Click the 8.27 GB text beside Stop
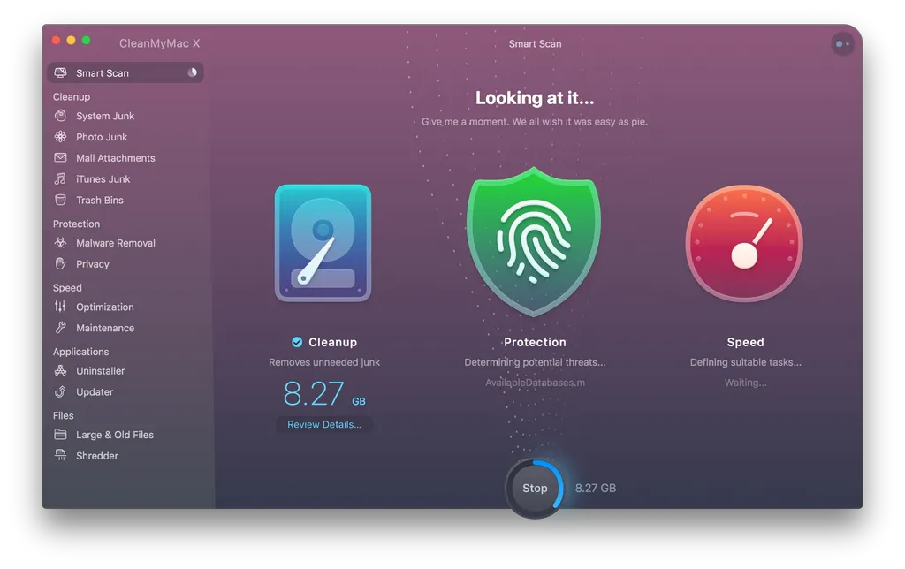Viewport: 905px width, 569px height. point(595,489)
